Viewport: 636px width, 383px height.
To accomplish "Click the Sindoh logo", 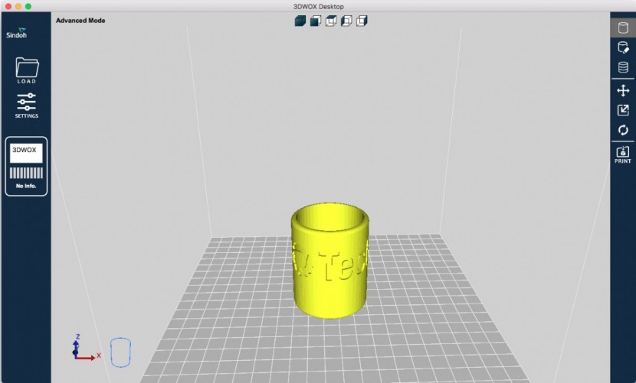I will pos(17,33).
